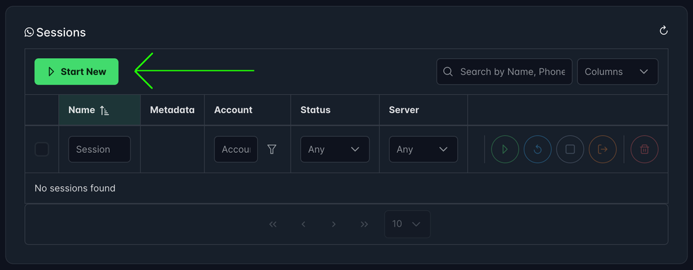Open the rows per page dropdown
Viewport: 693px width, 270px height.
(407, 224)
